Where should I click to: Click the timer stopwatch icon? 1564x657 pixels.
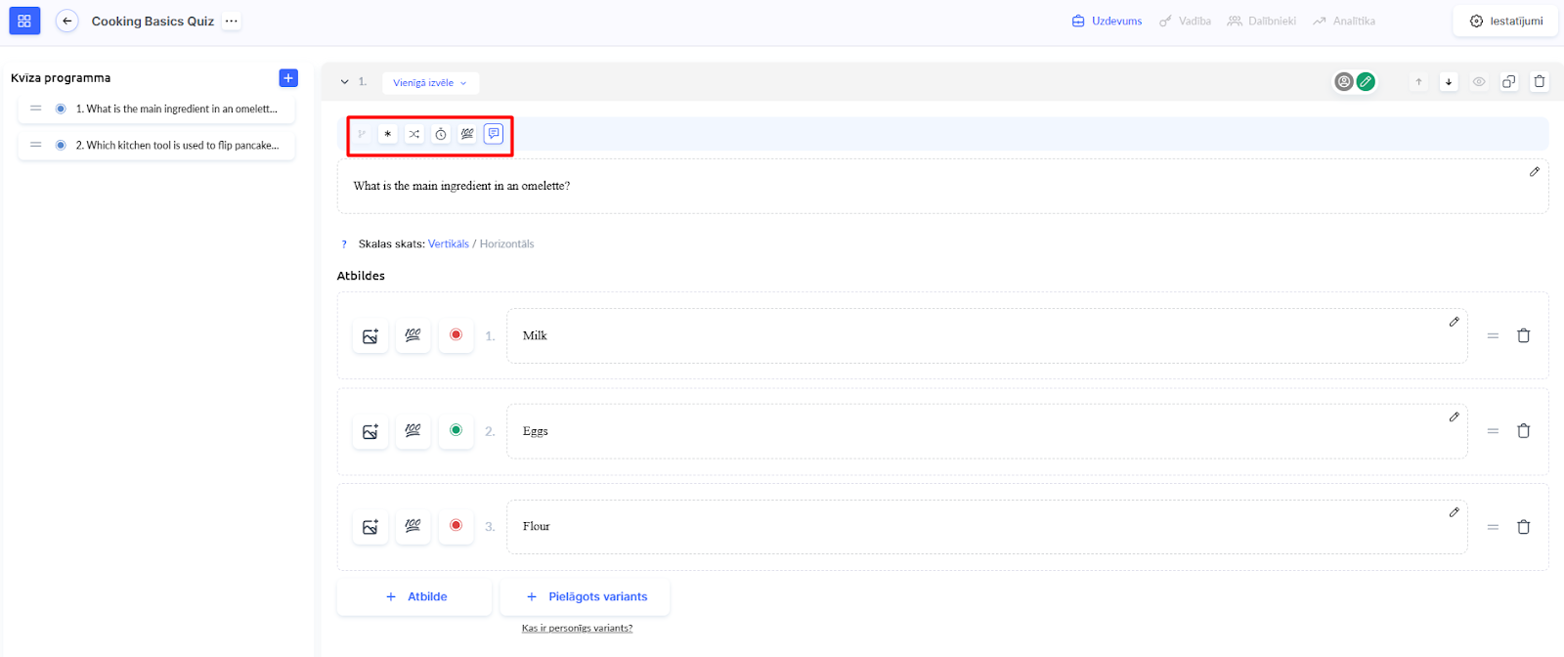(441, 134)
